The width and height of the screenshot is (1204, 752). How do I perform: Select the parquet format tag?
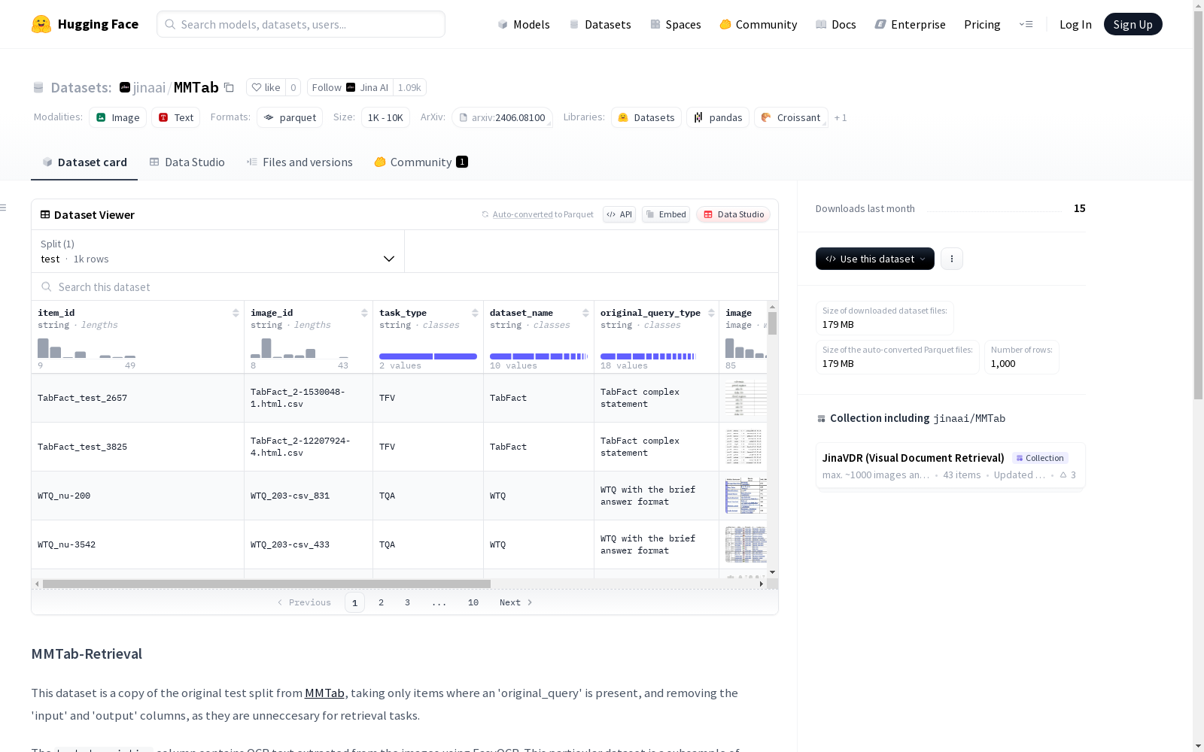290,117
